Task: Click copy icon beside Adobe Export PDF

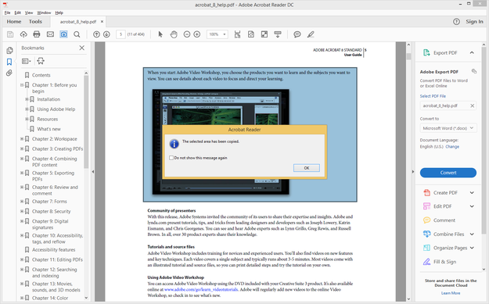Action: tap(474, 71)
